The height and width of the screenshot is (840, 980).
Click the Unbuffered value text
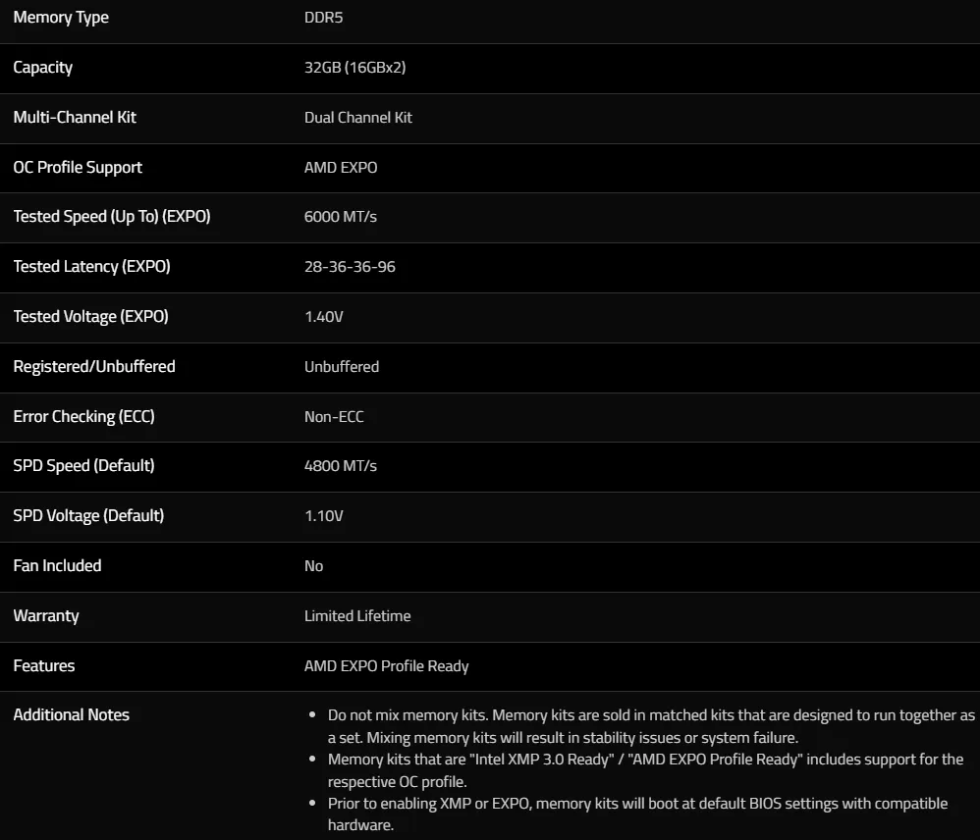coord(342,367)
